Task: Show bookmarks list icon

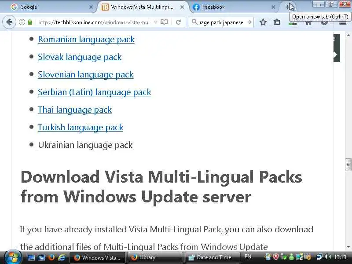Action: (x=277, y=22)
